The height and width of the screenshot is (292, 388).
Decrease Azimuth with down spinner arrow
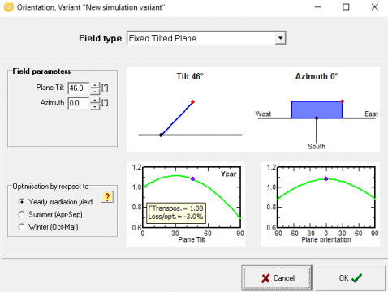click(95, 106)
